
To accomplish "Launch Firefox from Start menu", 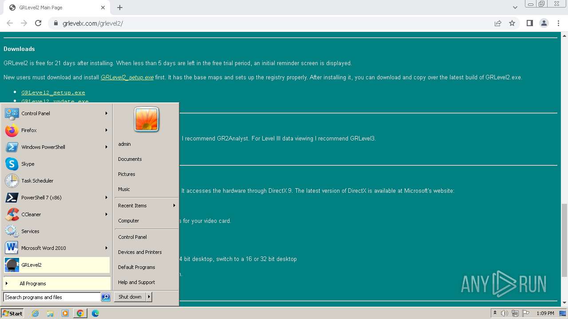I will pyautogui.click(x=12, y=130).
